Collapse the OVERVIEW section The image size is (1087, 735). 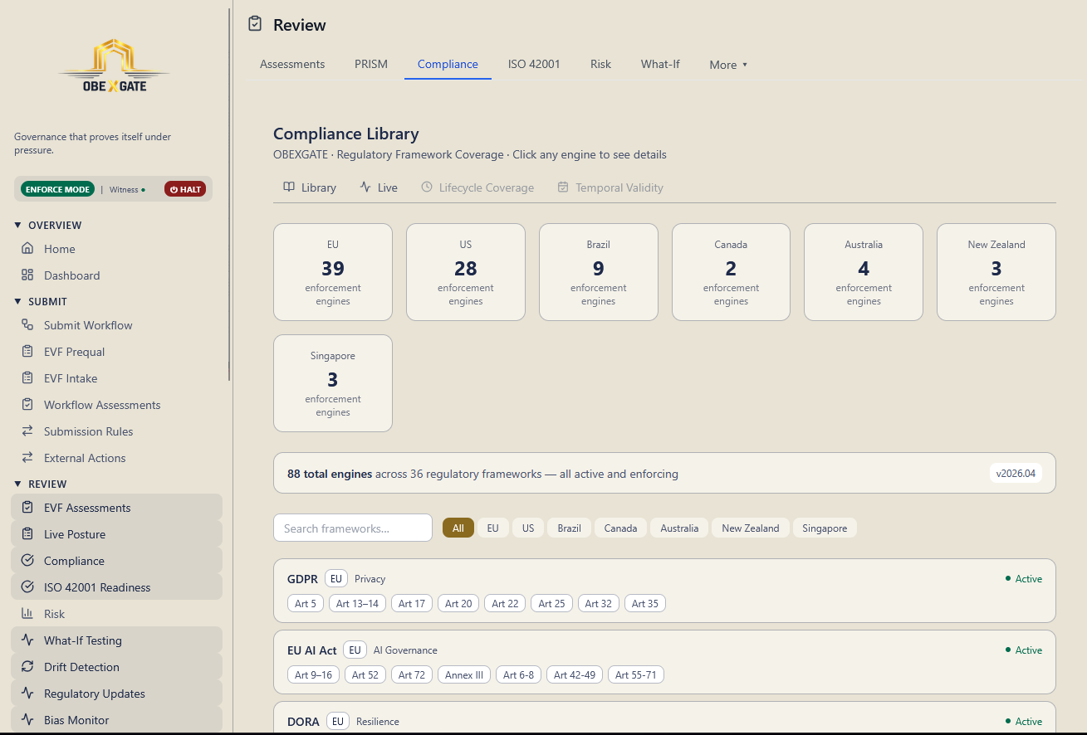click(48, 226)
